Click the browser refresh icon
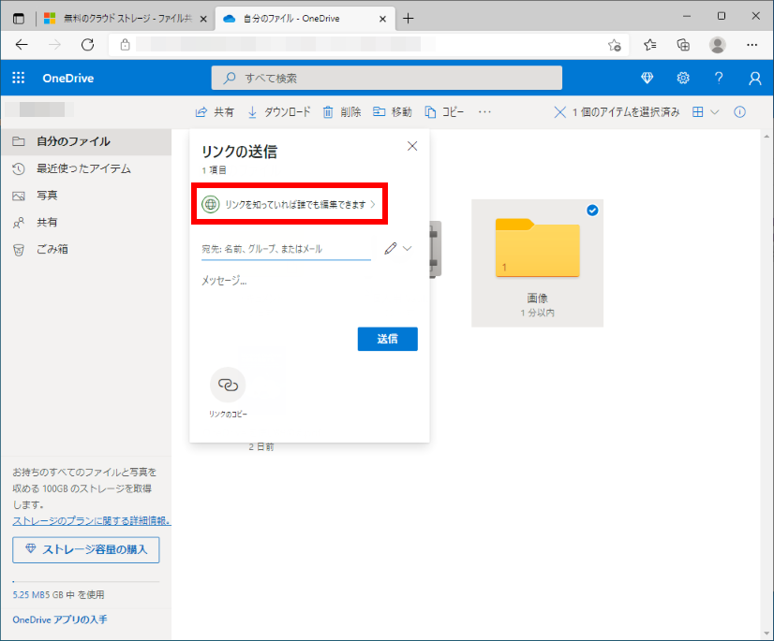 (87, 45)
